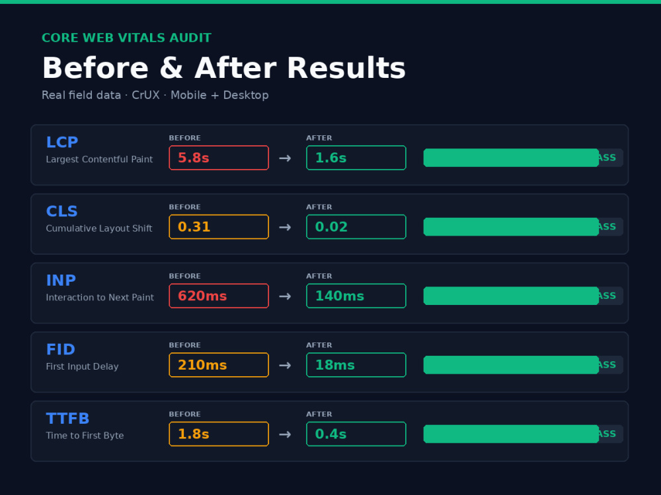The width and height of the screenshot is (661, 495).
Task: Click the CLS after value 0.02
Action: pos(356,227)
